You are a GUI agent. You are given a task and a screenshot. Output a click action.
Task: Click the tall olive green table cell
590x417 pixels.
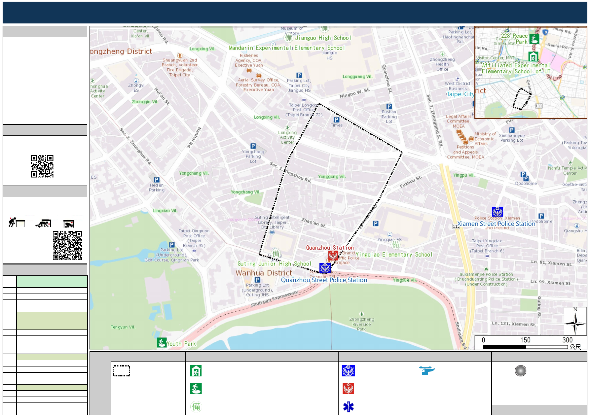tap(52, 321)
